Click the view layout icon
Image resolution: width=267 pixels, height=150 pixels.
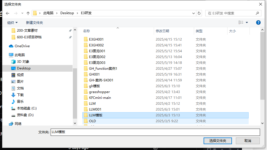[241, 22]
